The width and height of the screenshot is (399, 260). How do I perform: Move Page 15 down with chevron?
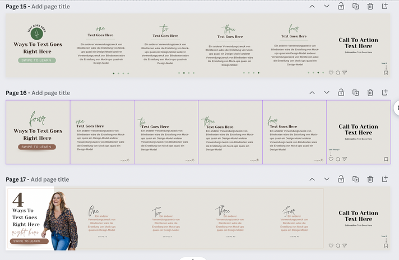(x=327, y=6)
